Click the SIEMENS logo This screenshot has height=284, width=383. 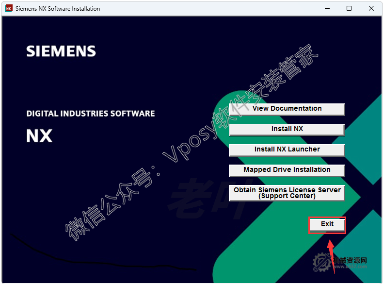[x=61, y=51]
